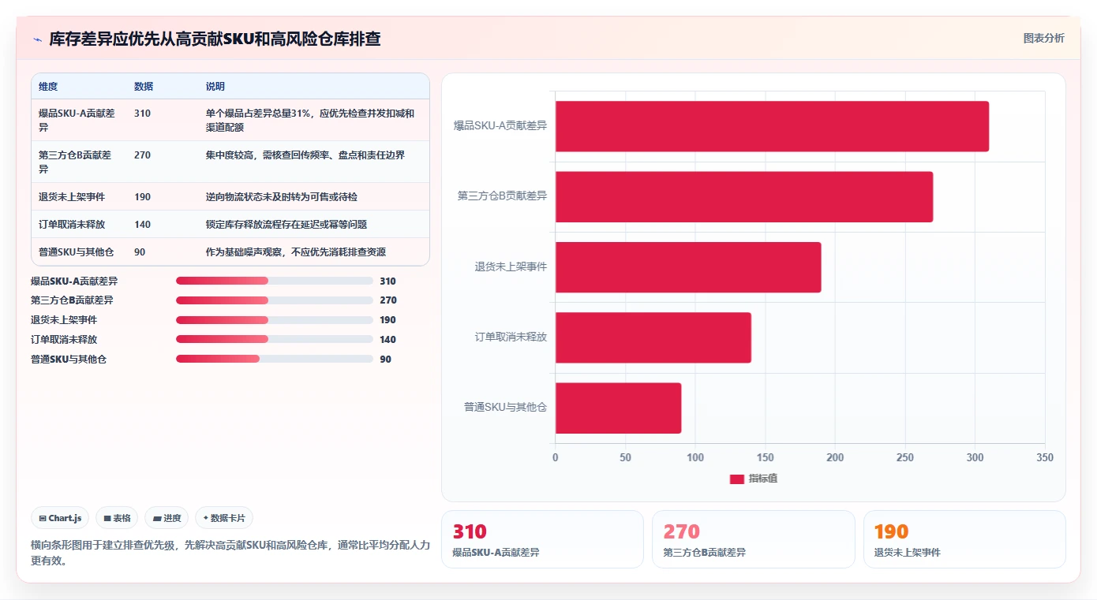Click description 锁定库存释放流程存在延迟或幂等问题
This screenshot has height=600, width=1097.
click(x=286, y=225)
